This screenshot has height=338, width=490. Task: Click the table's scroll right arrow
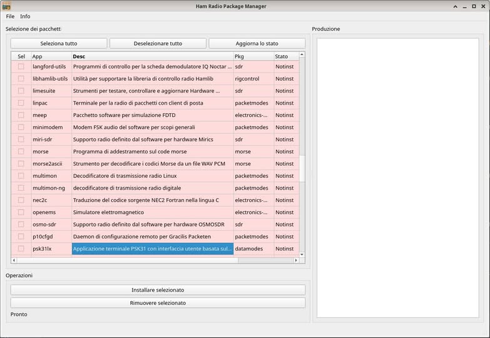pyautogui.click(x=296, y=260)
